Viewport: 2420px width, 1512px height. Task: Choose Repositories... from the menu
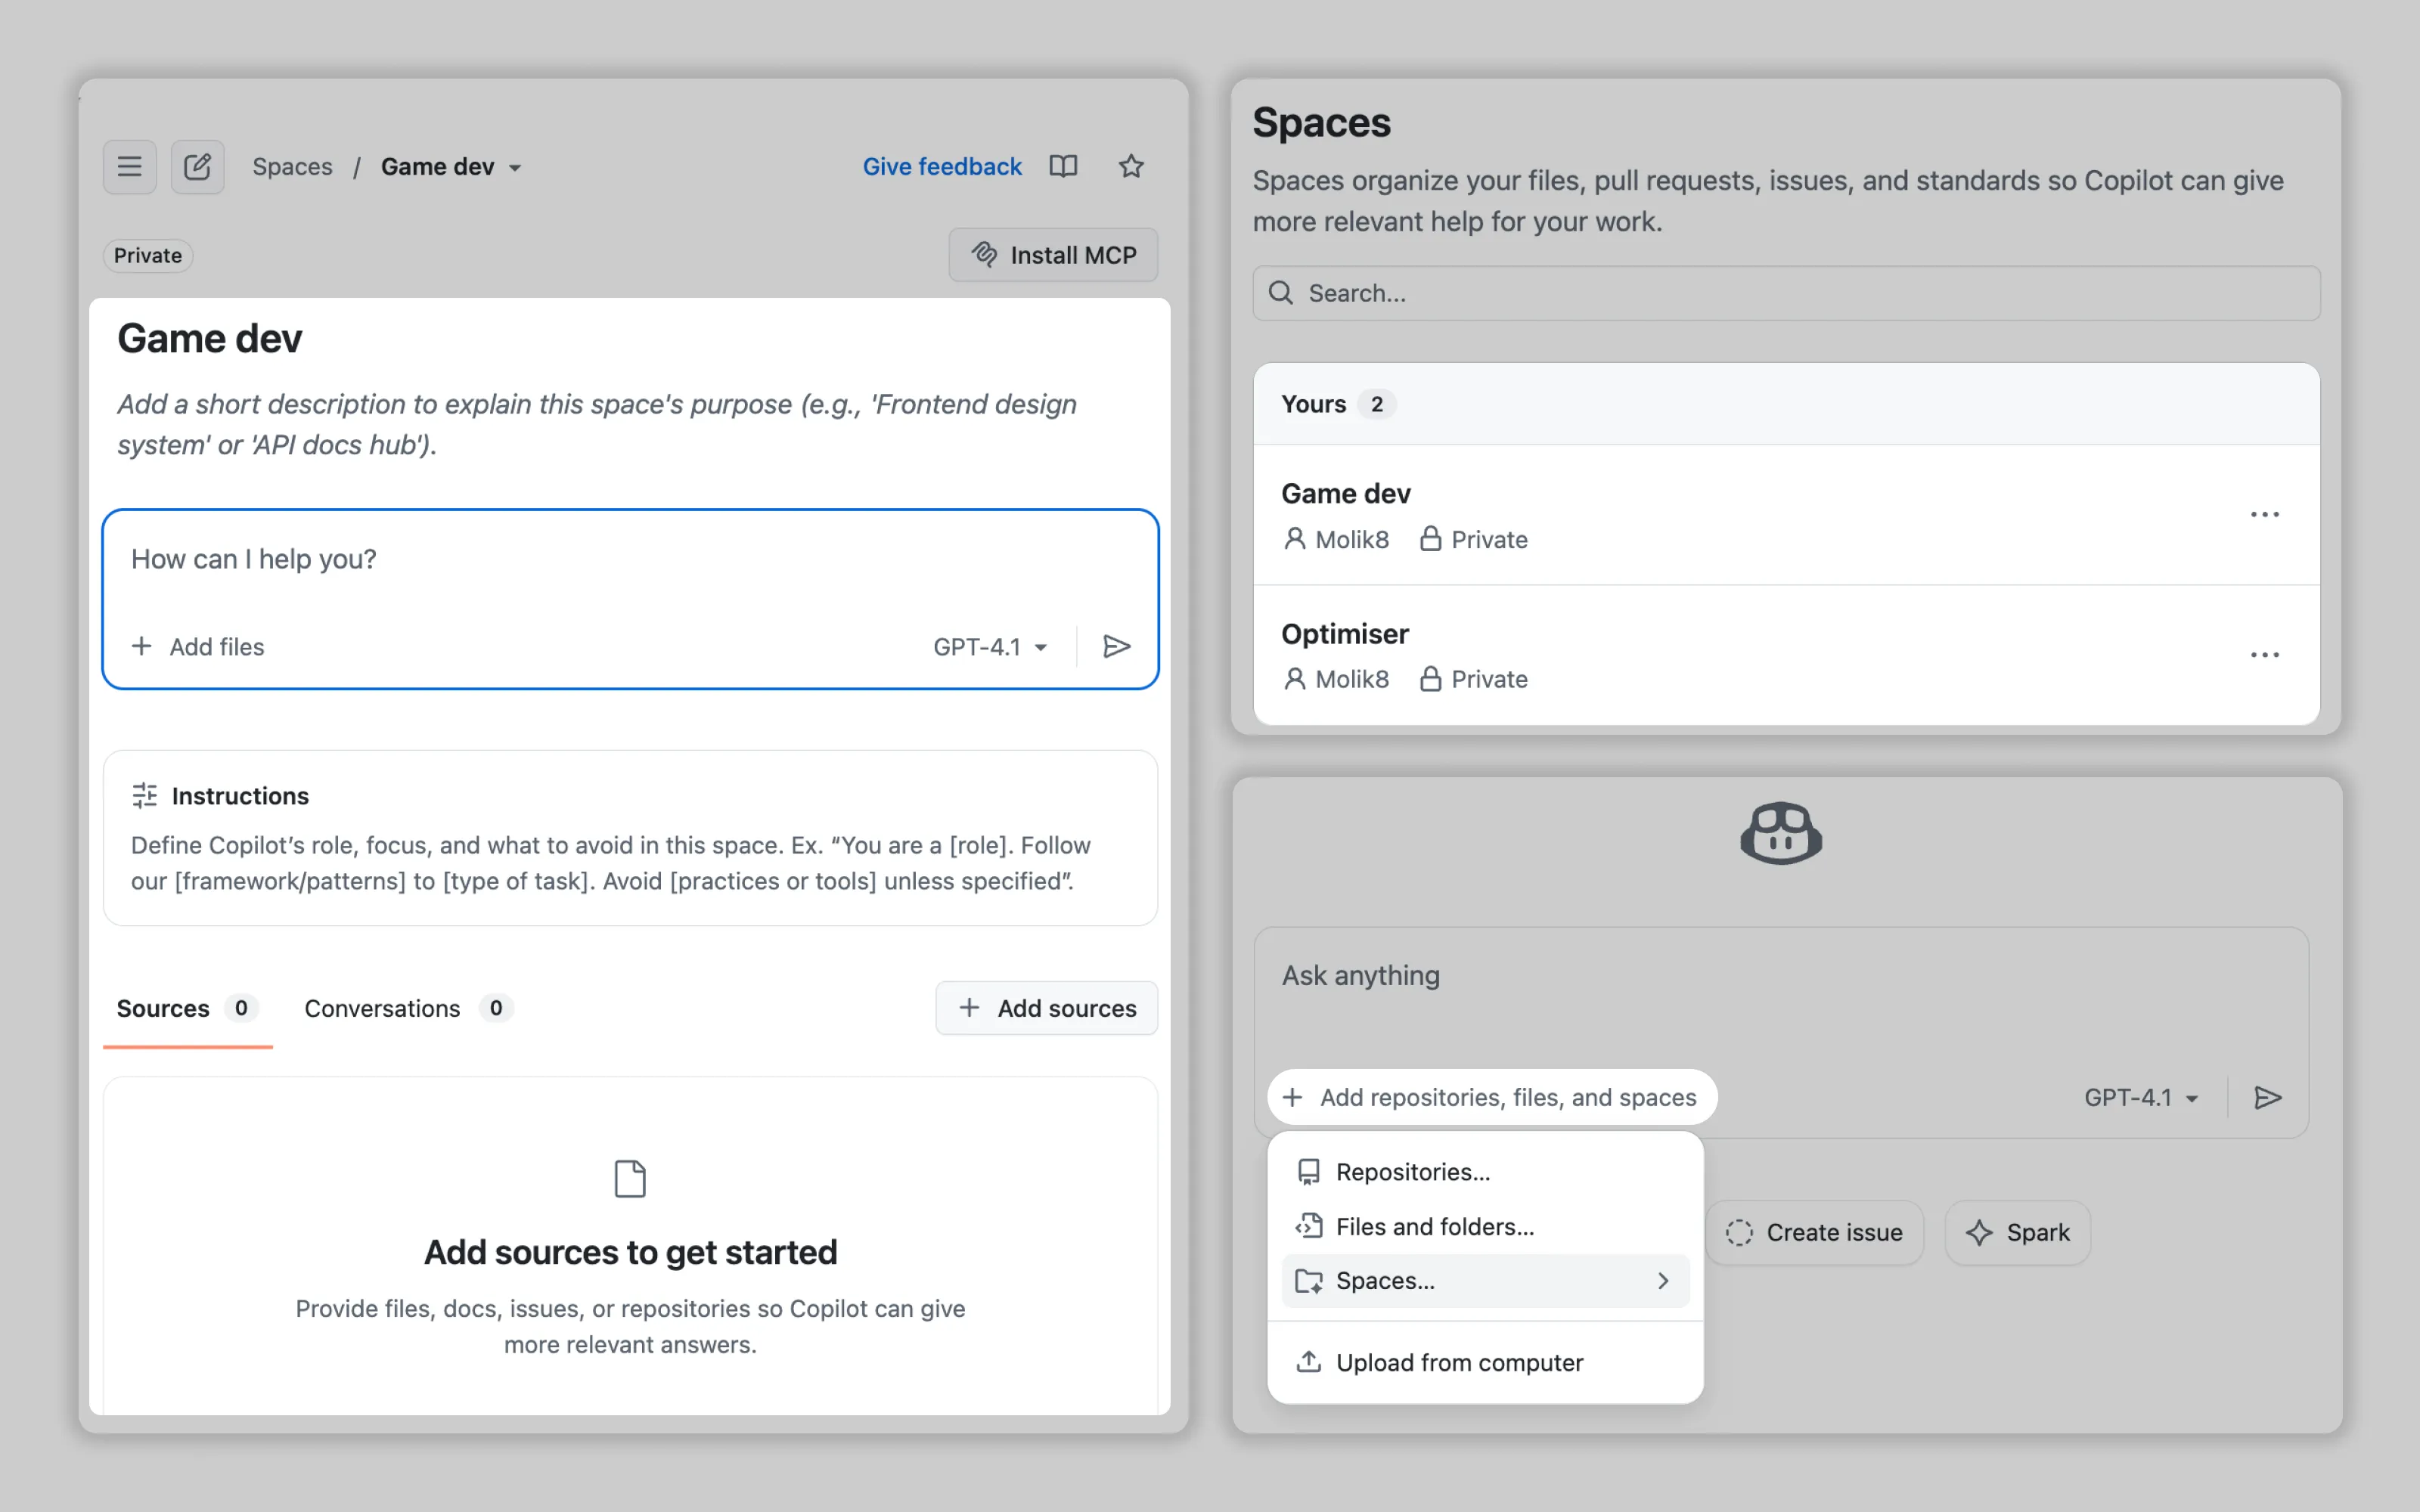point(1412,1172)
